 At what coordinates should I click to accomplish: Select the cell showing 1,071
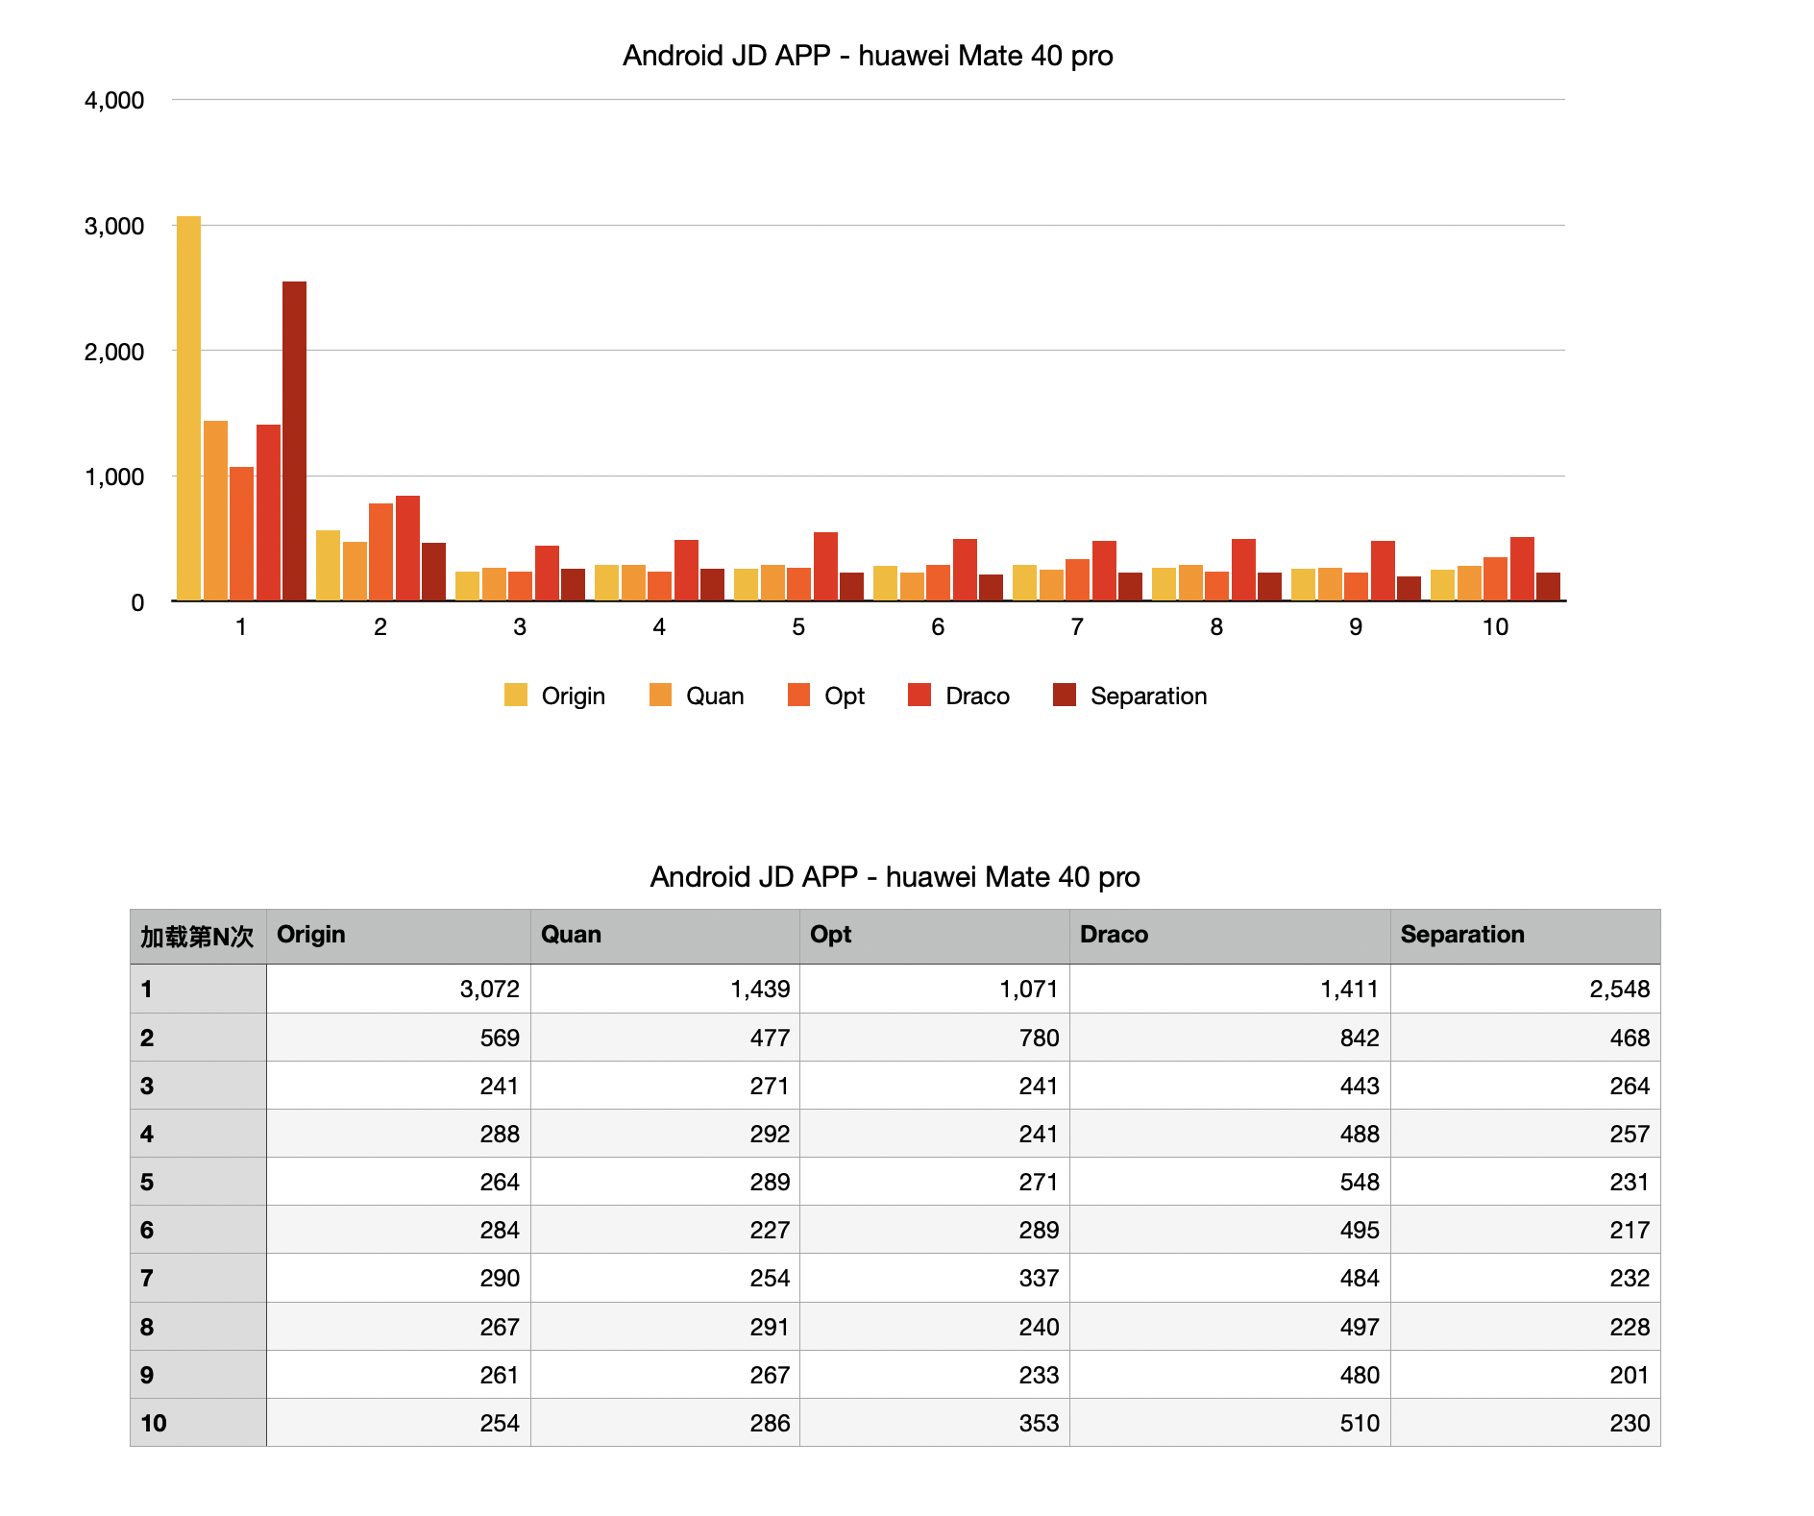tap(935, 989)
